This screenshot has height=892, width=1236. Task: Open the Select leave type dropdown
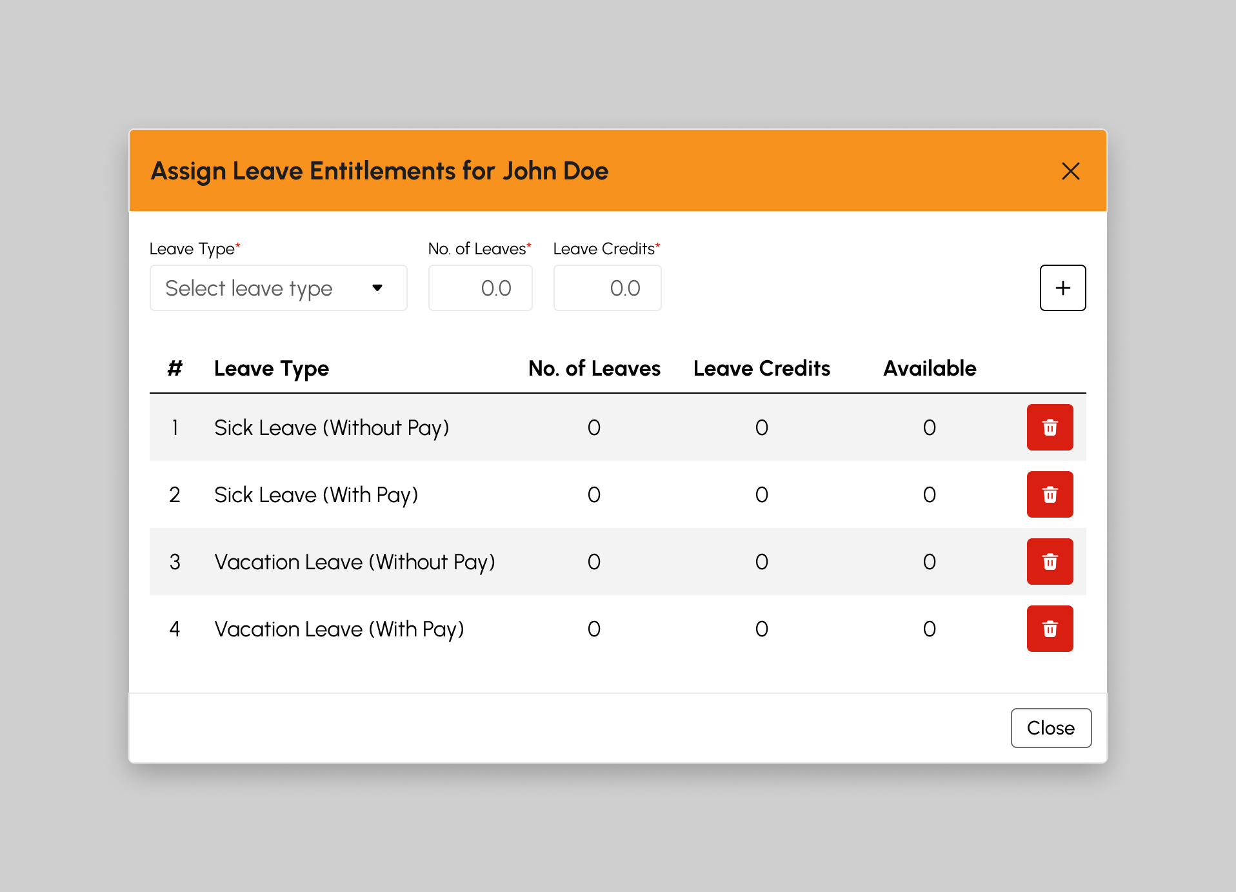278,288
